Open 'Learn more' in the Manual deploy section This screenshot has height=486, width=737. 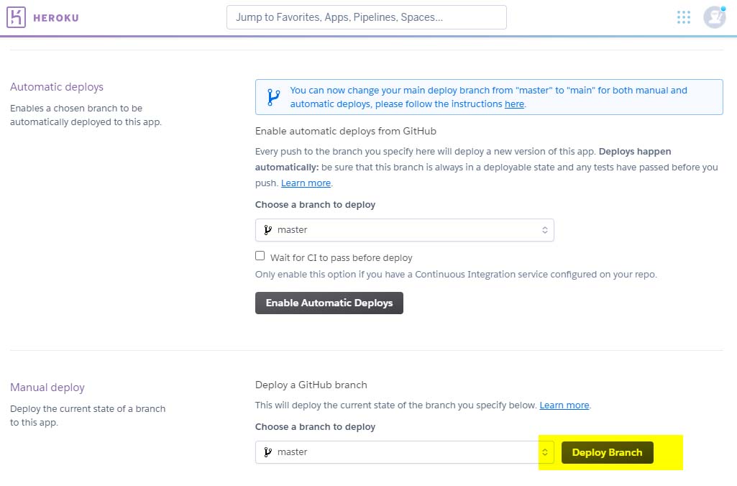(x=564, y=405)
